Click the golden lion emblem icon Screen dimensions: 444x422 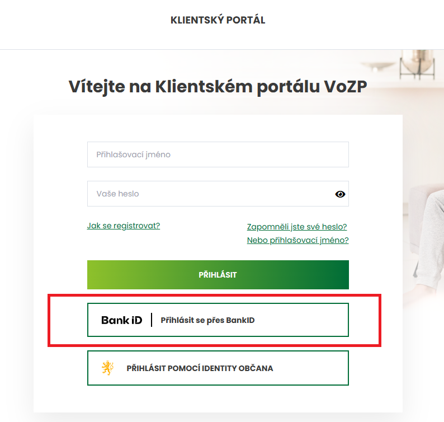(107, 368)
